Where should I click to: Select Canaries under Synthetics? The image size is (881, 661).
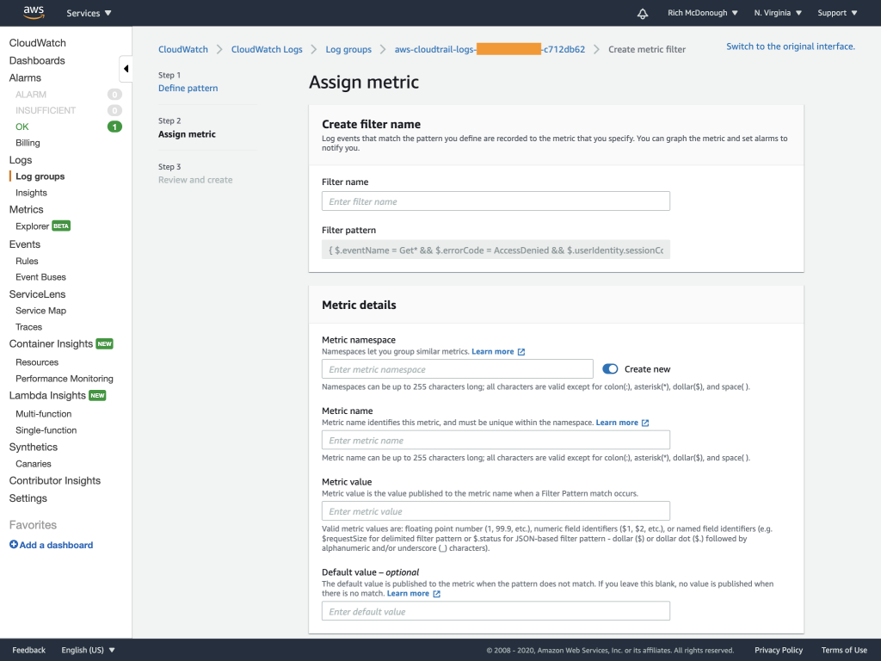point(33,463)
